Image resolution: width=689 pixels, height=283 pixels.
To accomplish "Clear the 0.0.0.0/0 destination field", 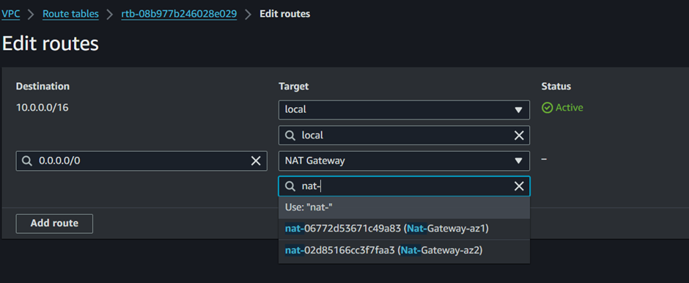I will click(256, 161).
